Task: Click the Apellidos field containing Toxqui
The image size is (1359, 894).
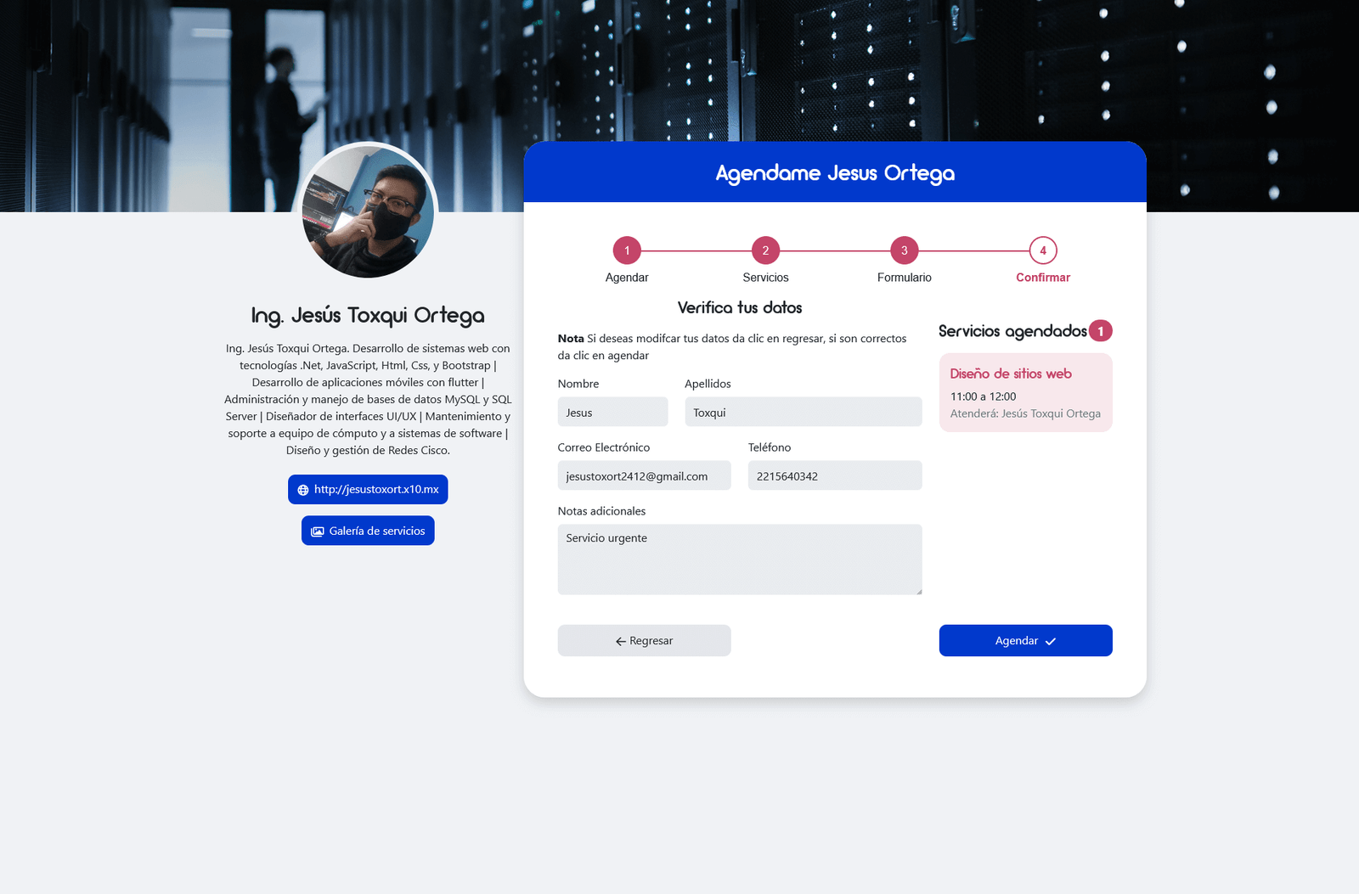Action: click(803, 413)
